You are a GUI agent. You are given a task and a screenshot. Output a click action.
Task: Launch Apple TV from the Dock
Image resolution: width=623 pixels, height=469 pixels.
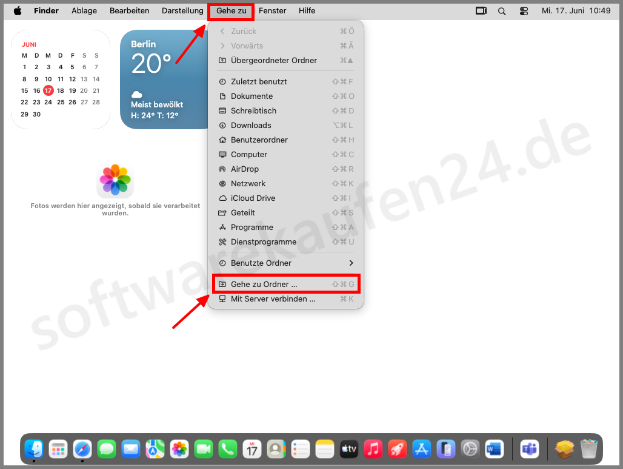(x=349, y=449)
